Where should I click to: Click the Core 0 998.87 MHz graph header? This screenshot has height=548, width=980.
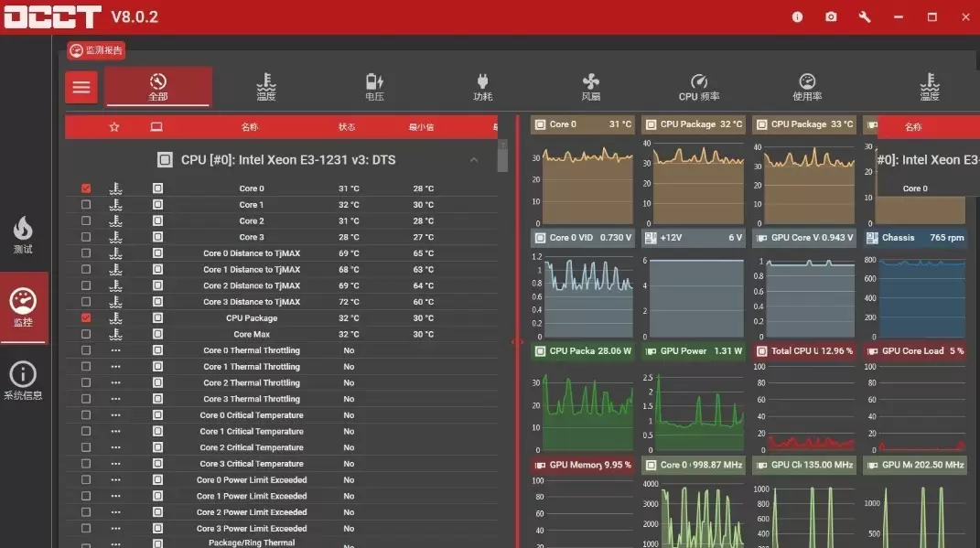693,465
